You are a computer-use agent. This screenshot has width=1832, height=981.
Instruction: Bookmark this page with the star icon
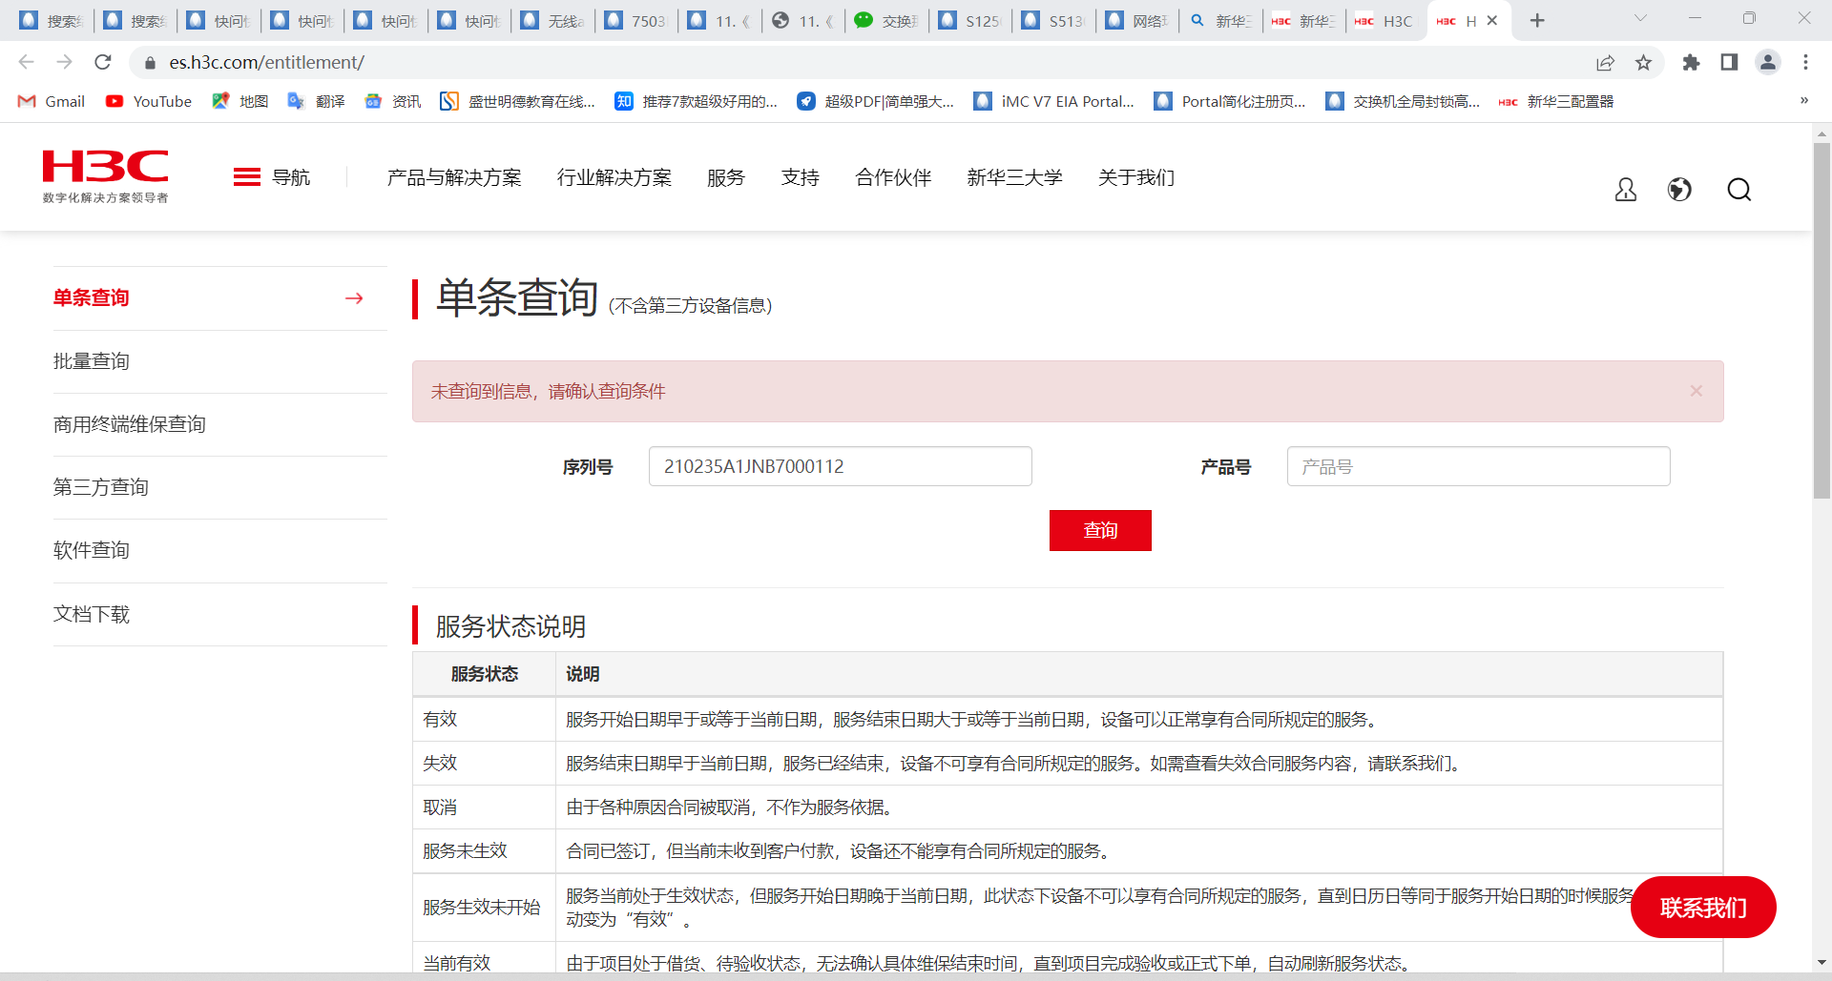1643,63
